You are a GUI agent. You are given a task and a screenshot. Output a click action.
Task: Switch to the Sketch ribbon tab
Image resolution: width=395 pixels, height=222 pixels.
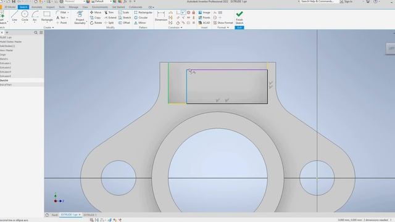click(x=23, y=7)
